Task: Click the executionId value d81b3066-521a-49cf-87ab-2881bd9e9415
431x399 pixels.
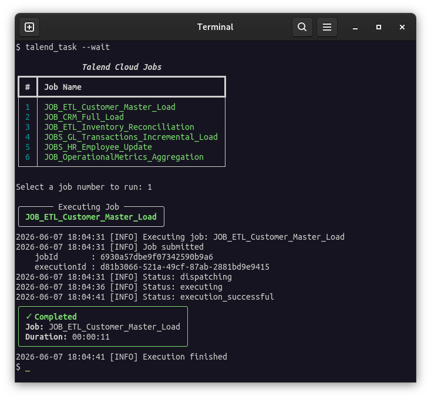Action: [185, 267]
